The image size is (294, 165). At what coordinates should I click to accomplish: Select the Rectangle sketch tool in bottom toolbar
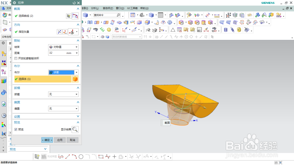pos(101,156)
